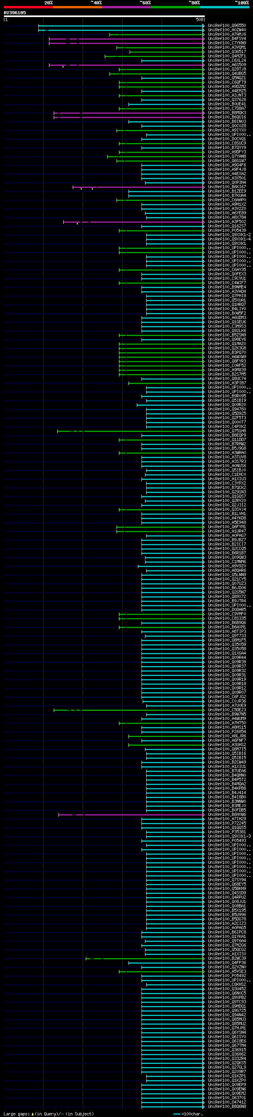Click the magenta ~60% identity legend segment
This screenshot has width=253, height=1117.
(127, 7)
